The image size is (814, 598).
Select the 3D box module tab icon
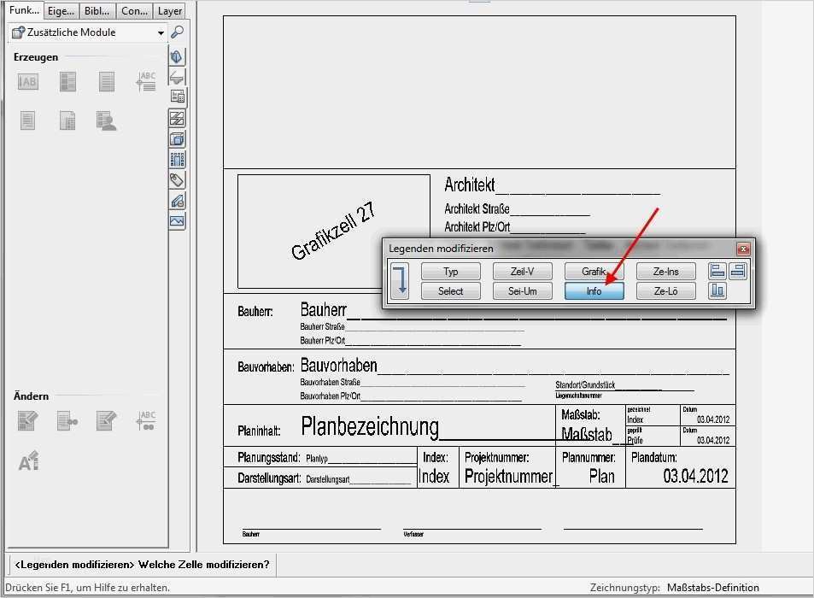tap(177, 139)
